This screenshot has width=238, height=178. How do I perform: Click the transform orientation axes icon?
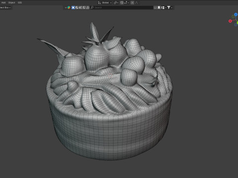point(99,2)
